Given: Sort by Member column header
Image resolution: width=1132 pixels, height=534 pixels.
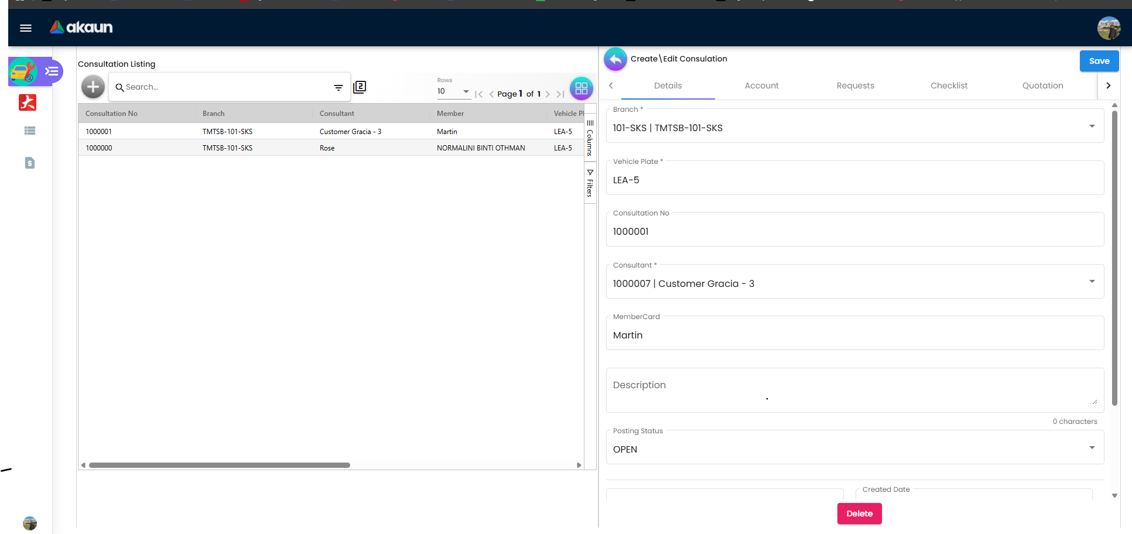Looking at the screenshot, I should pyautogui.click(x=450, y=114).
